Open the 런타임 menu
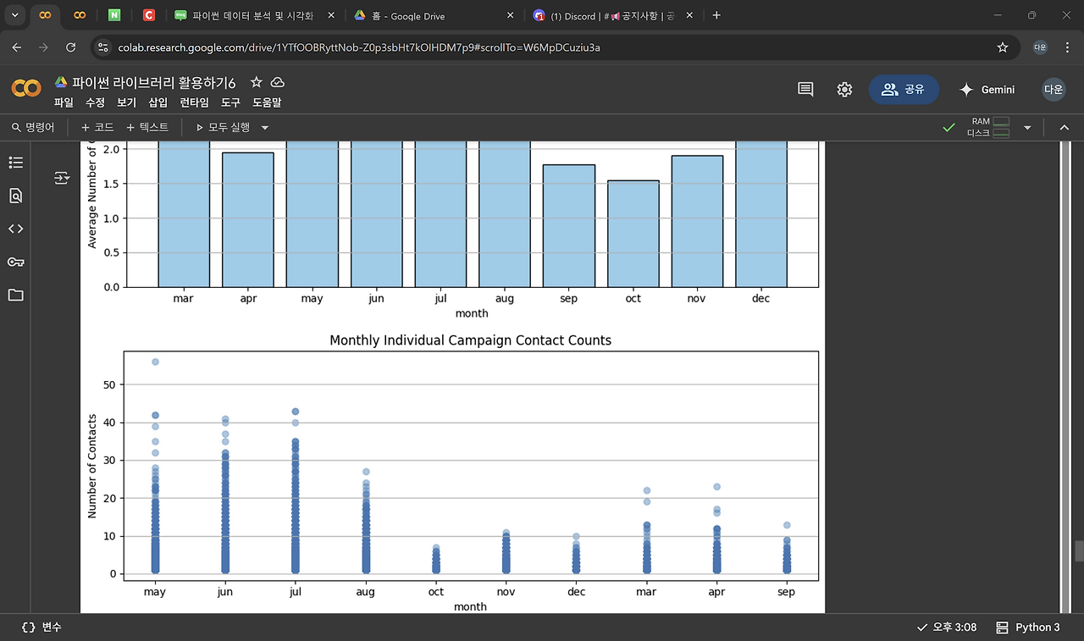 194,102
